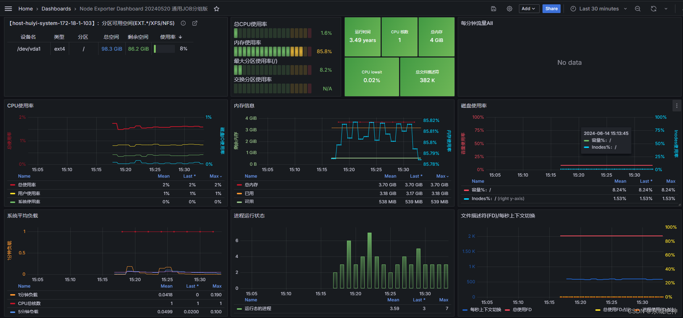The height and width of the screenshot is (318, 683).
Task: Sort table by 使用率 column arrow
Action: 180,37
